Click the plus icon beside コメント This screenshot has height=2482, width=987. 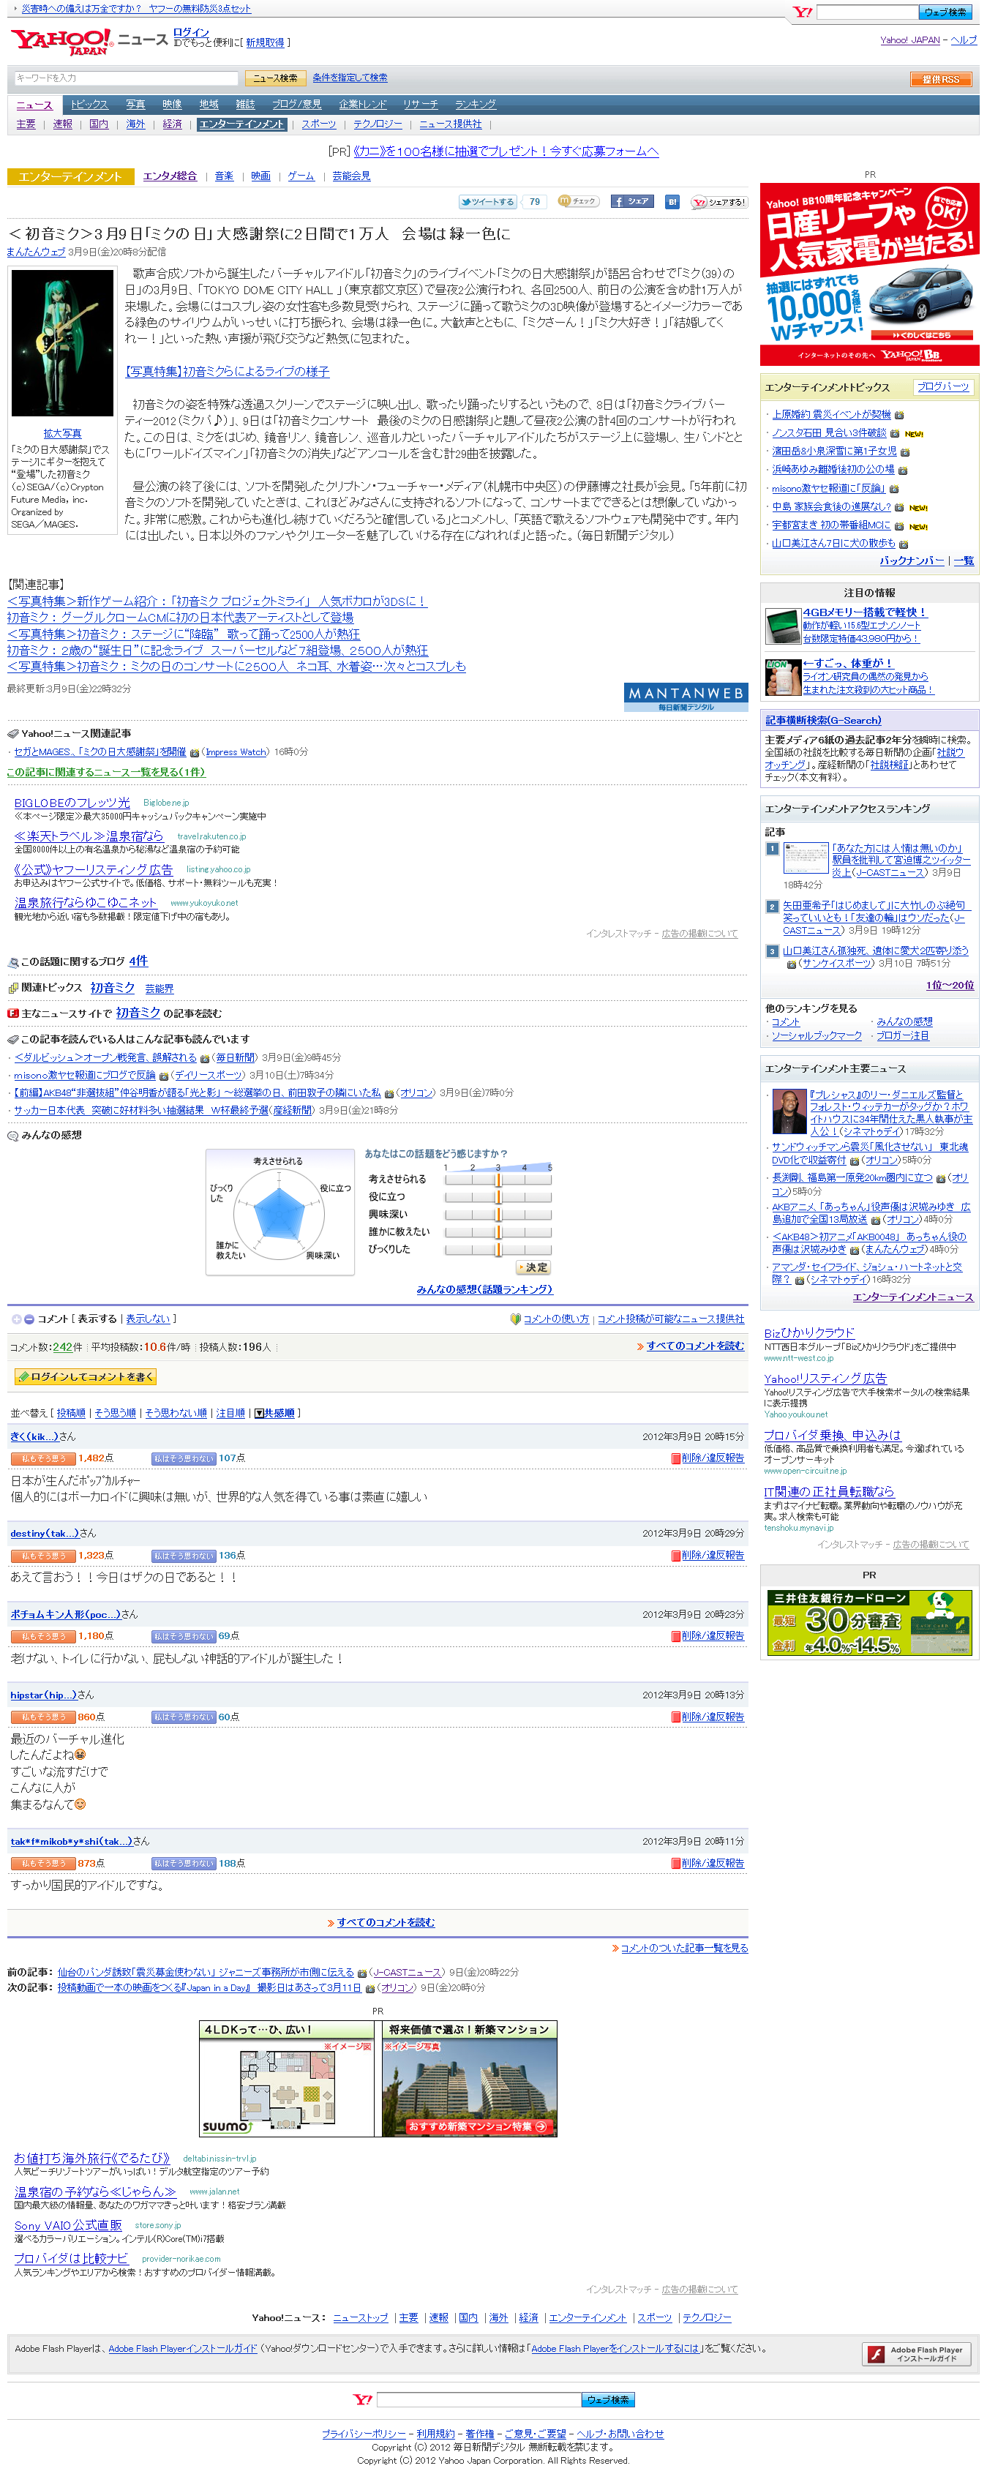(16, 1319)
